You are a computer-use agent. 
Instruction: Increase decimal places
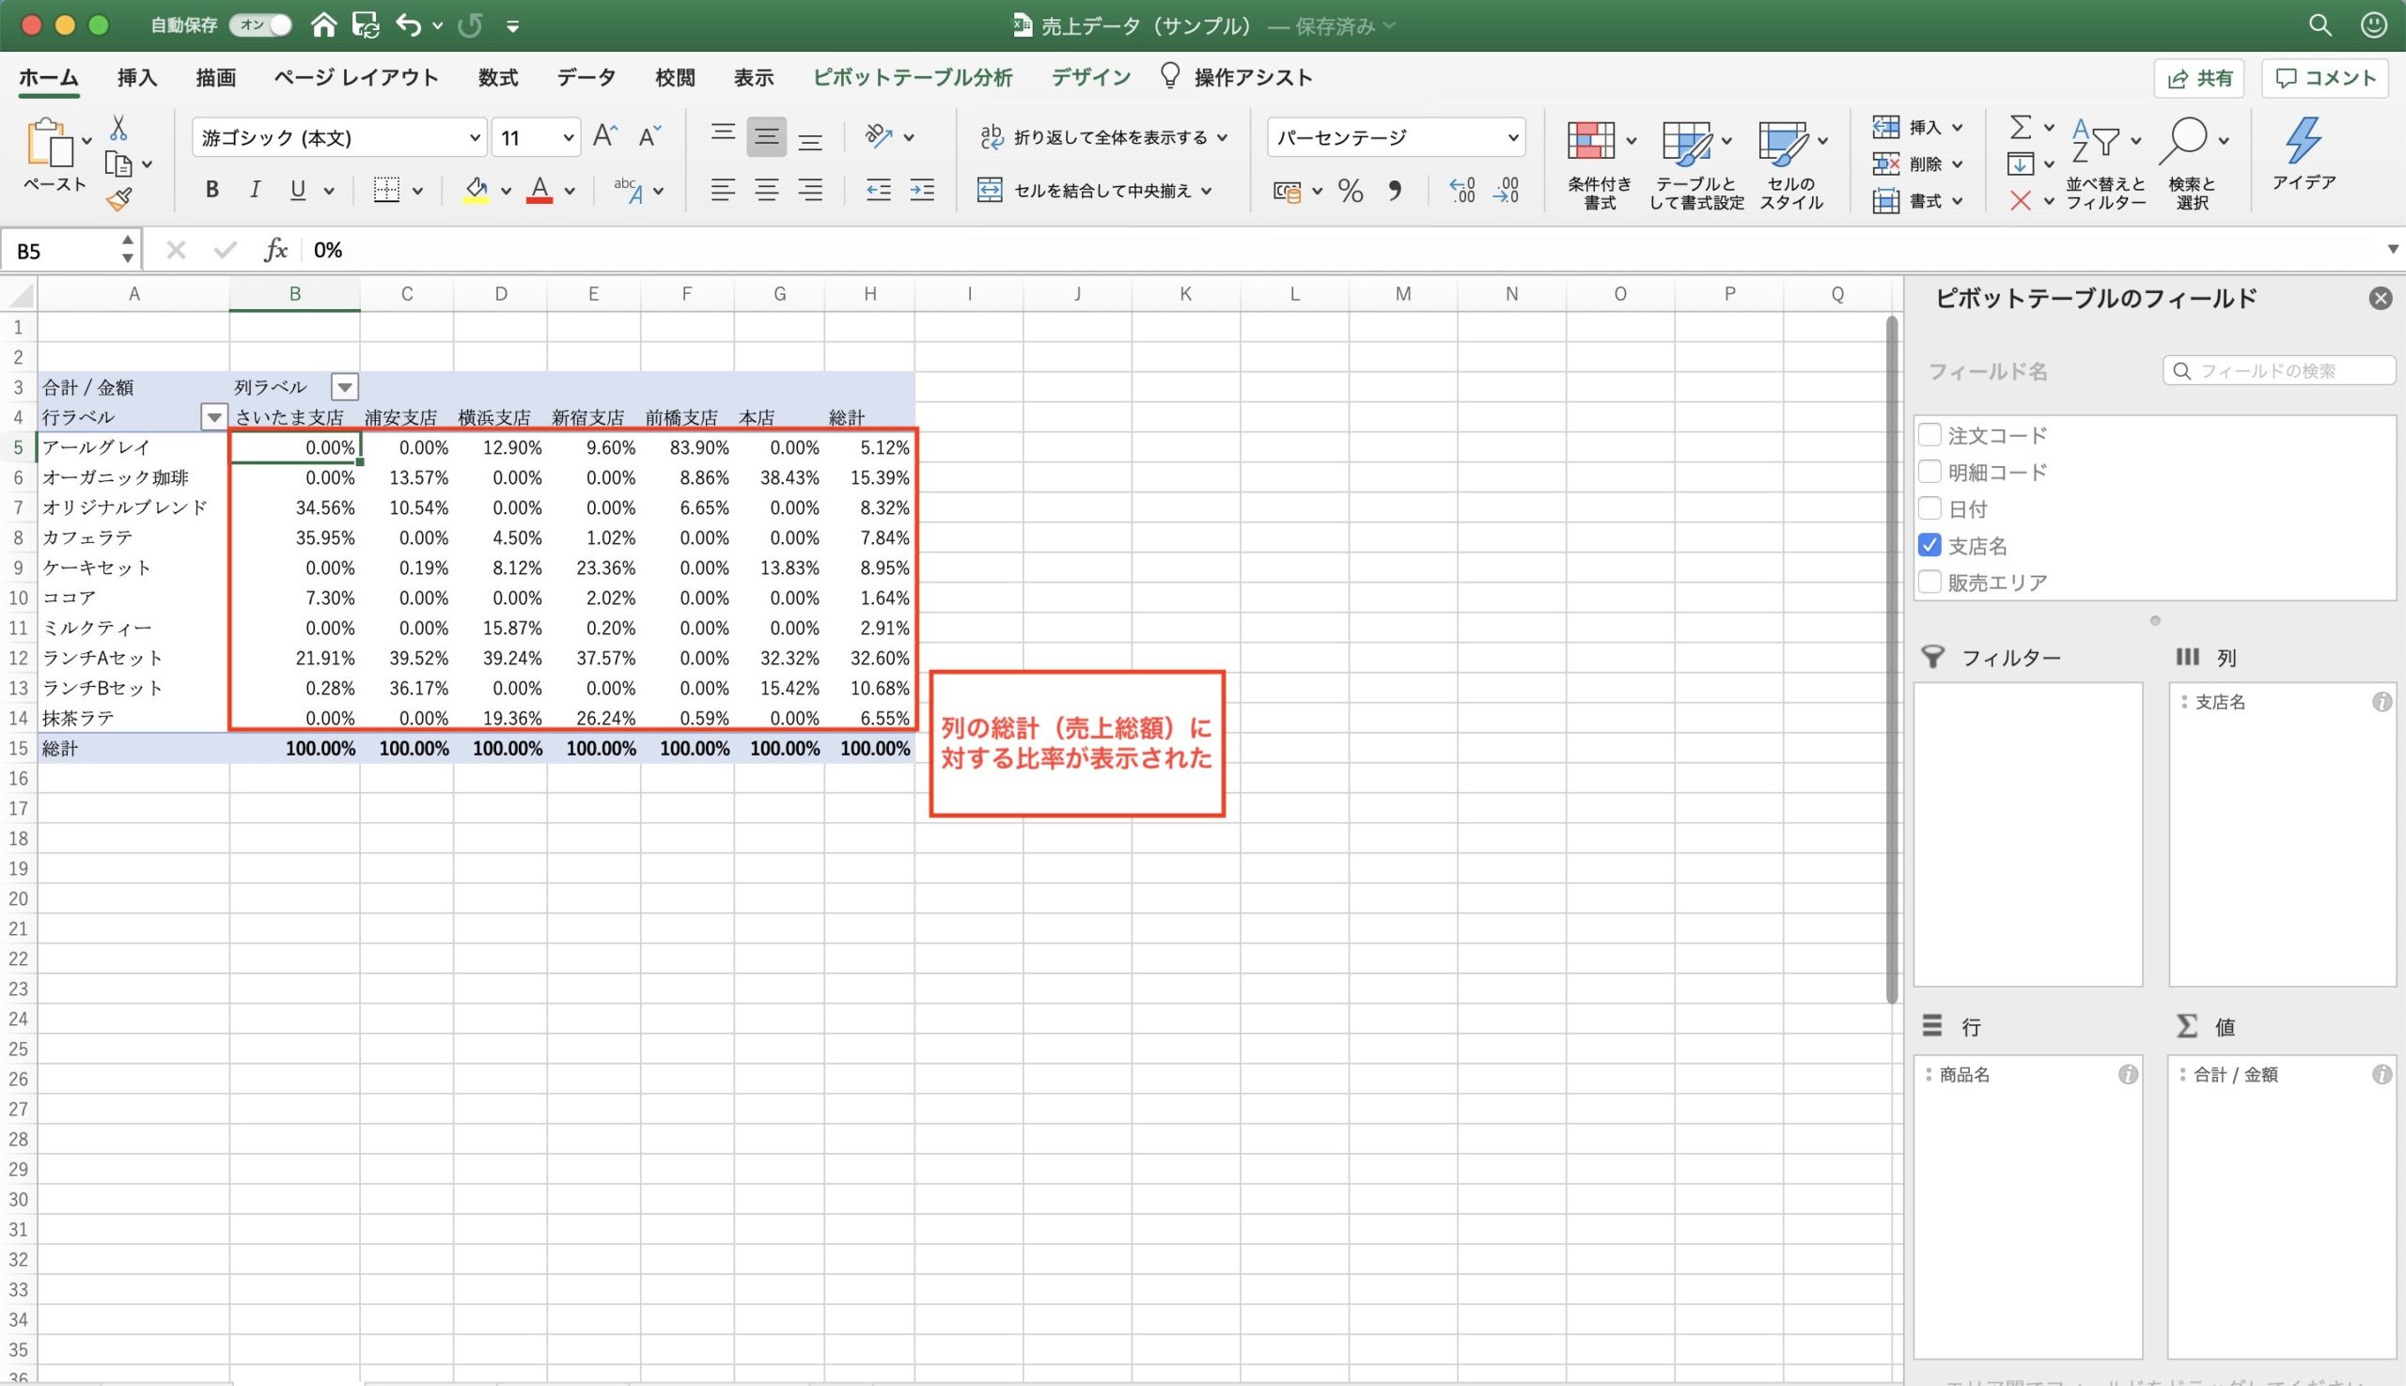coord(1461,191)
